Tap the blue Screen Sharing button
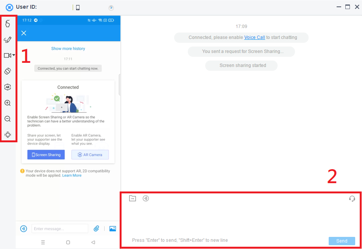 click(x=46, y=155)
